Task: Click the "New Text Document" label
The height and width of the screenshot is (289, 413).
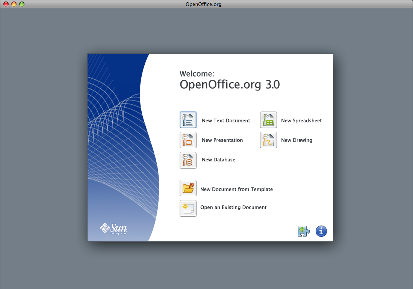Action: [225, 120]
